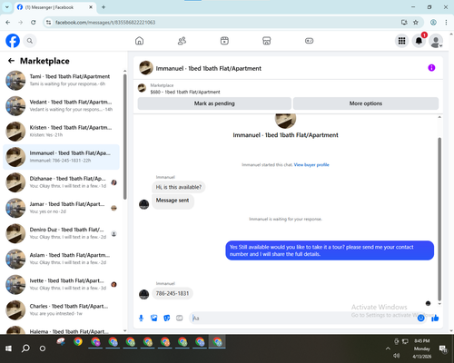Screen dimensions: 454x363
Task: Click the 'Message sent' bubble
Action: pos(173,201)
